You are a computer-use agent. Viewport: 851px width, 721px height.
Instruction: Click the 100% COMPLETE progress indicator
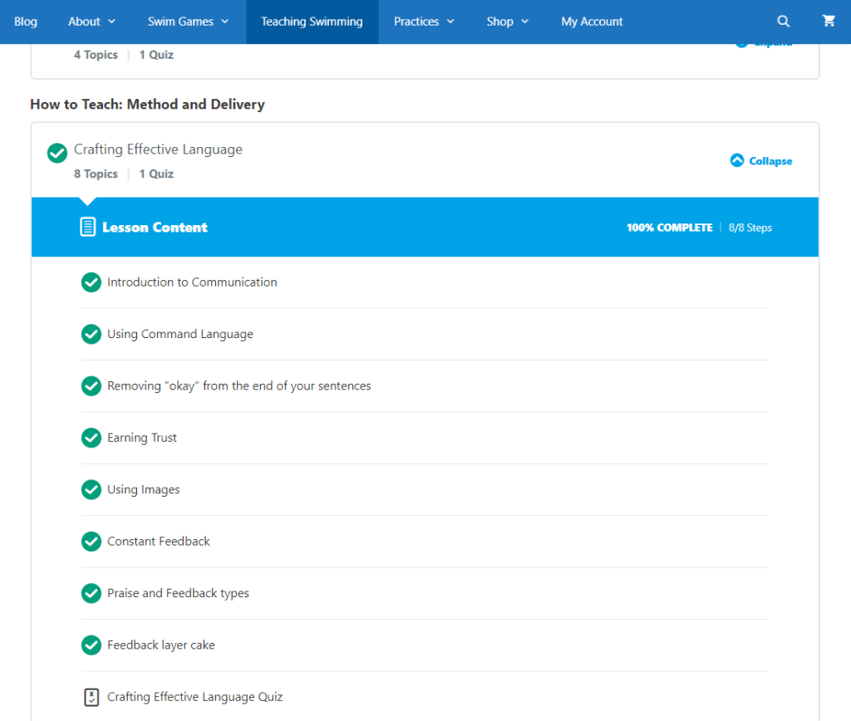669,228
